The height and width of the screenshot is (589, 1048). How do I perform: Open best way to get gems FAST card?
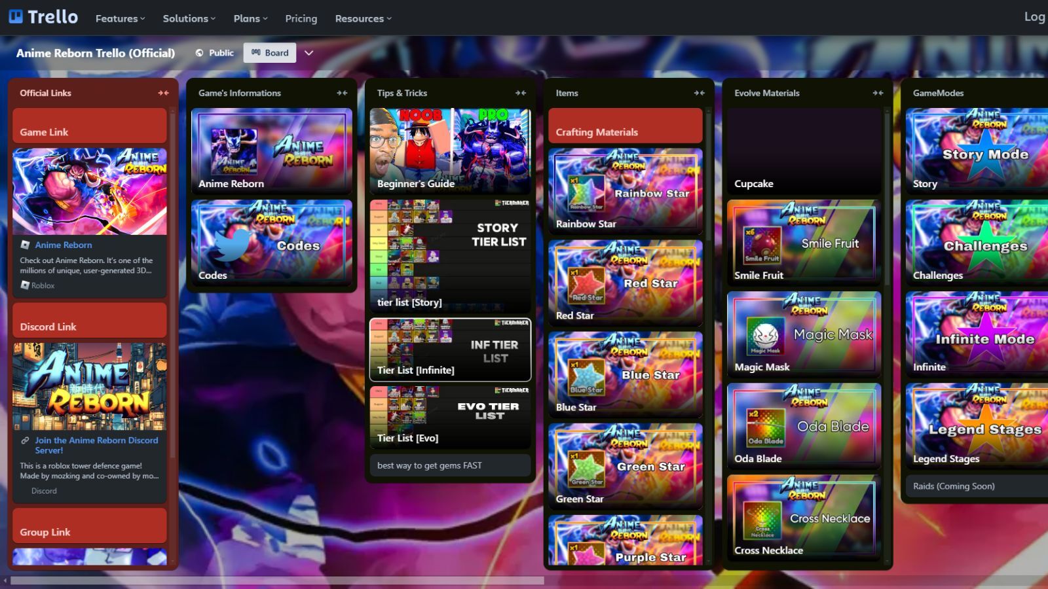[450, 465]
